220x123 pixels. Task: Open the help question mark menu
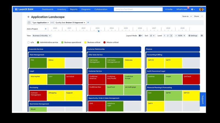click(x=193, y=9)
